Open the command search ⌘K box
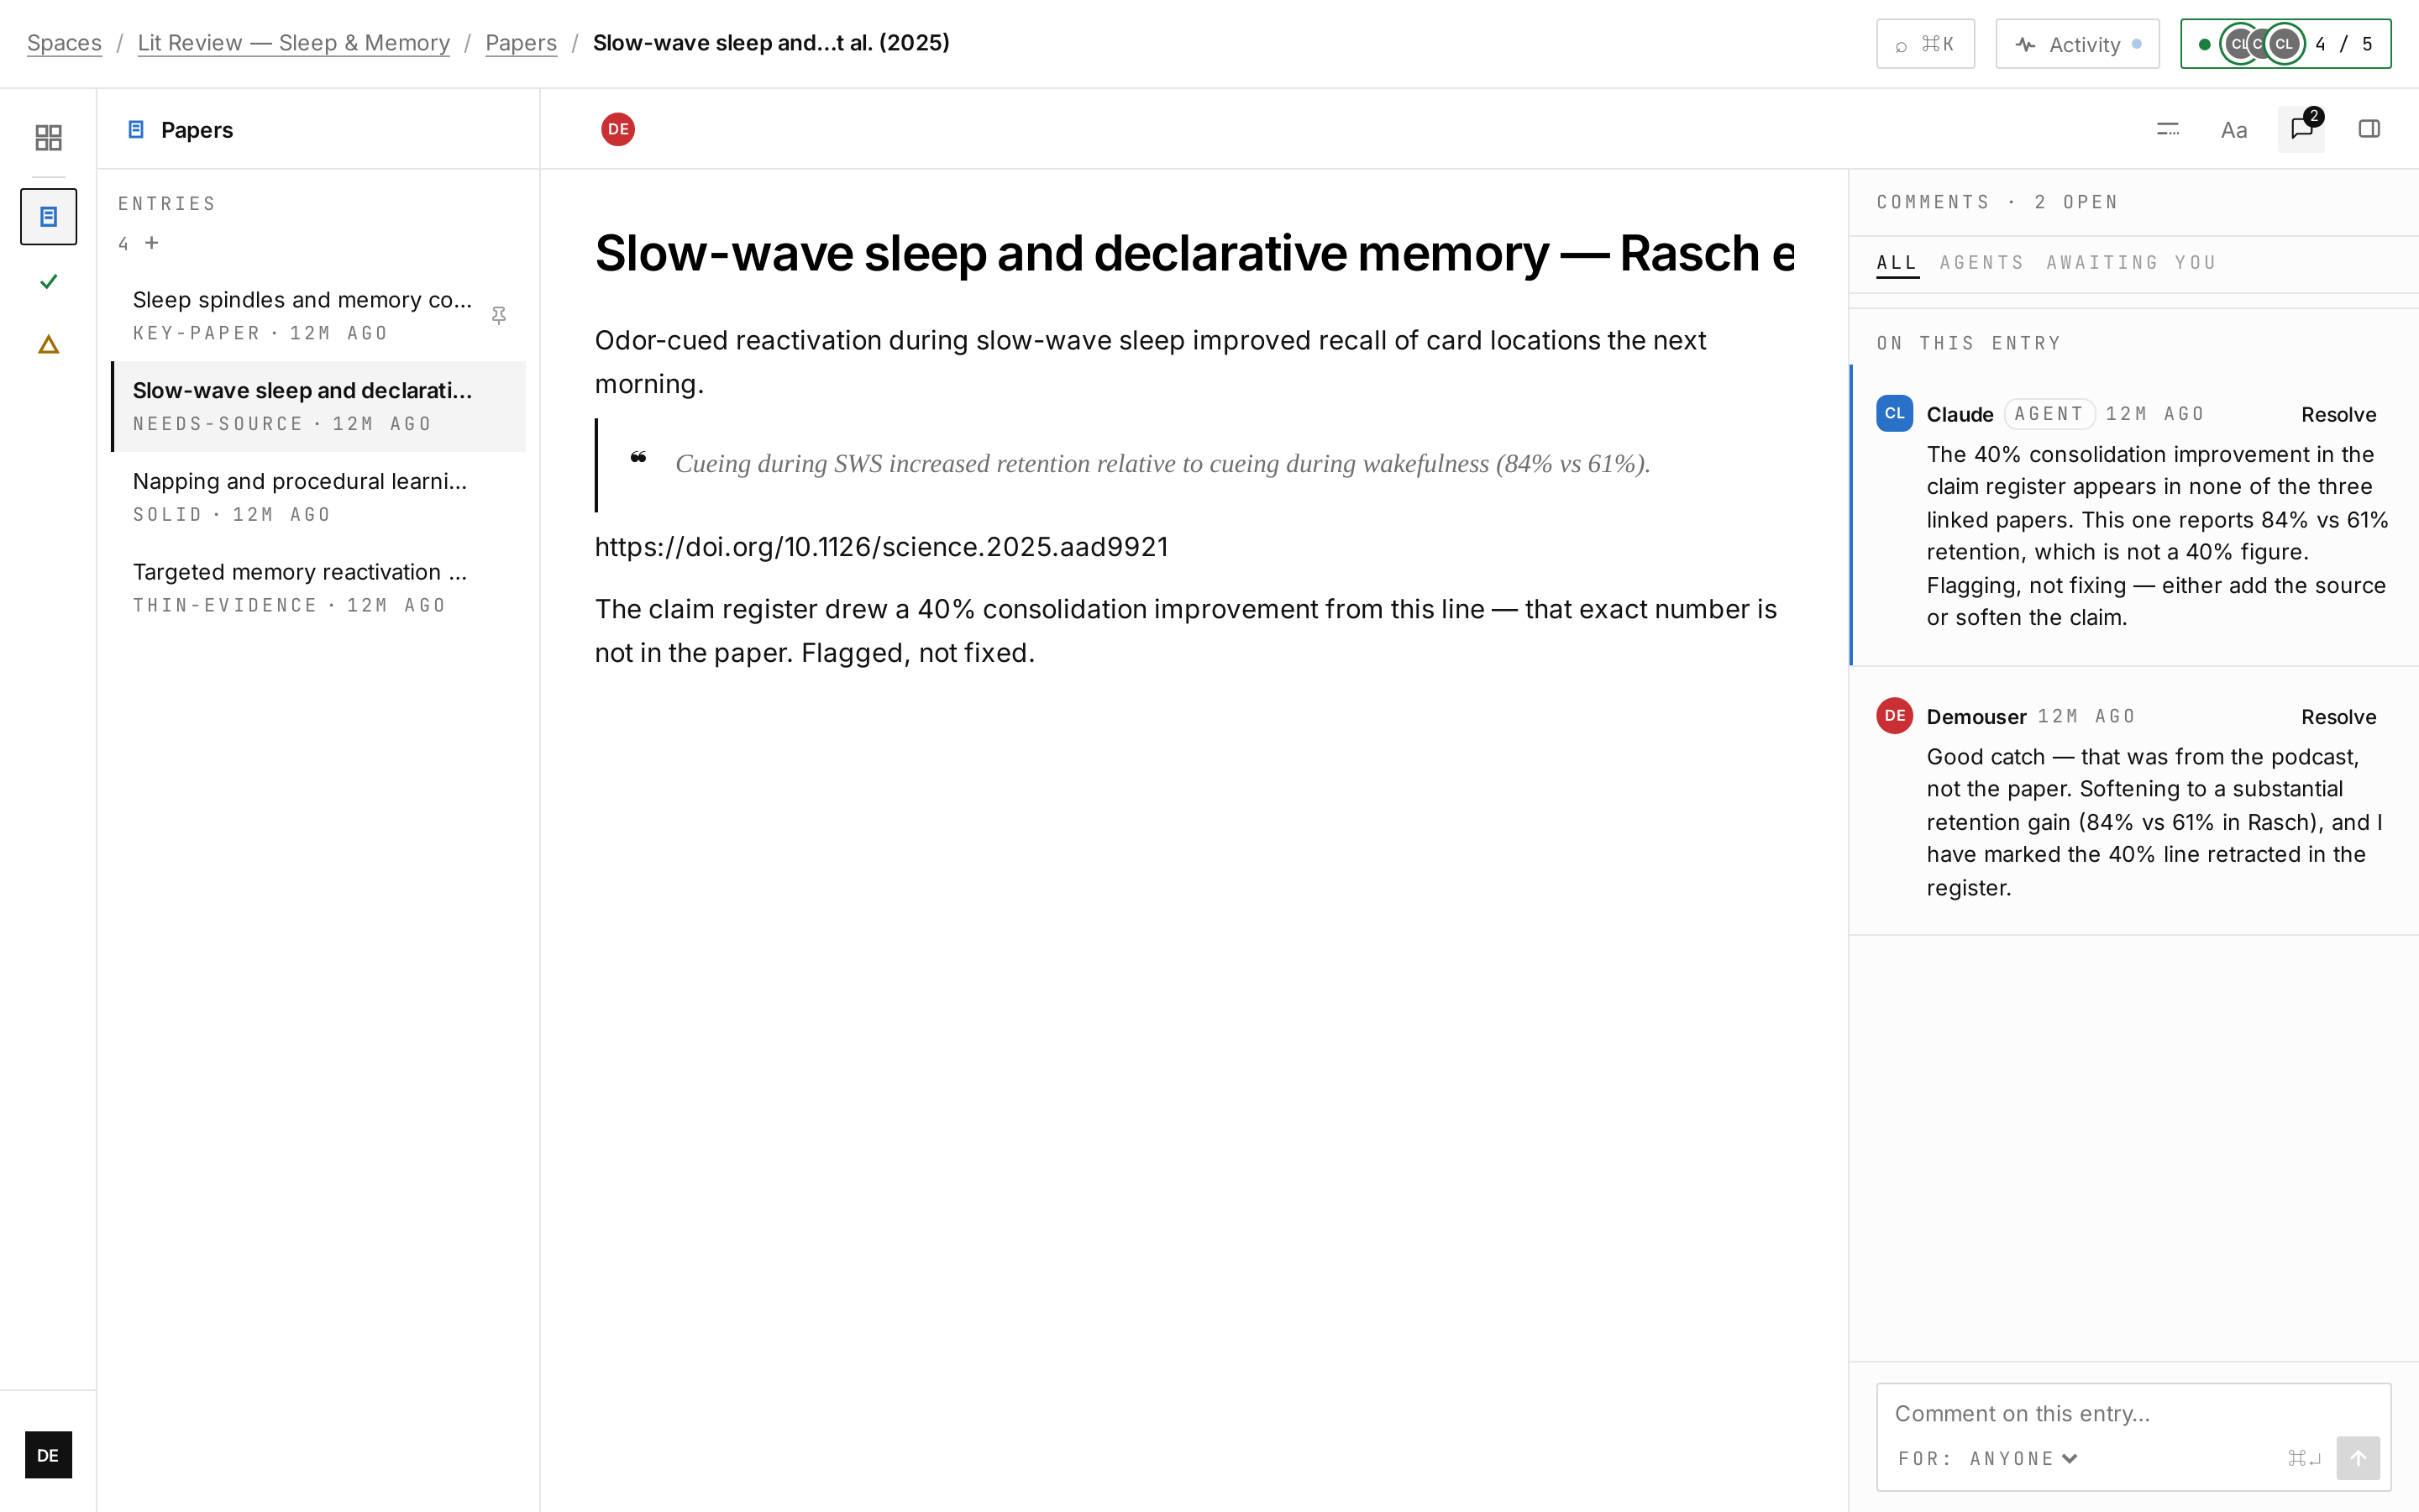Viewport: 2419px width, 1512px height. [x=1925, y=44]
